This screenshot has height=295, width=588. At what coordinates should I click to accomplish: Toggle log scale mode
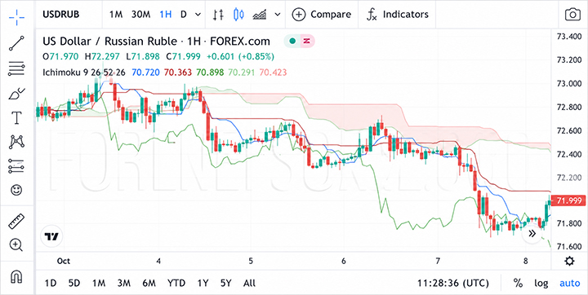541,283
